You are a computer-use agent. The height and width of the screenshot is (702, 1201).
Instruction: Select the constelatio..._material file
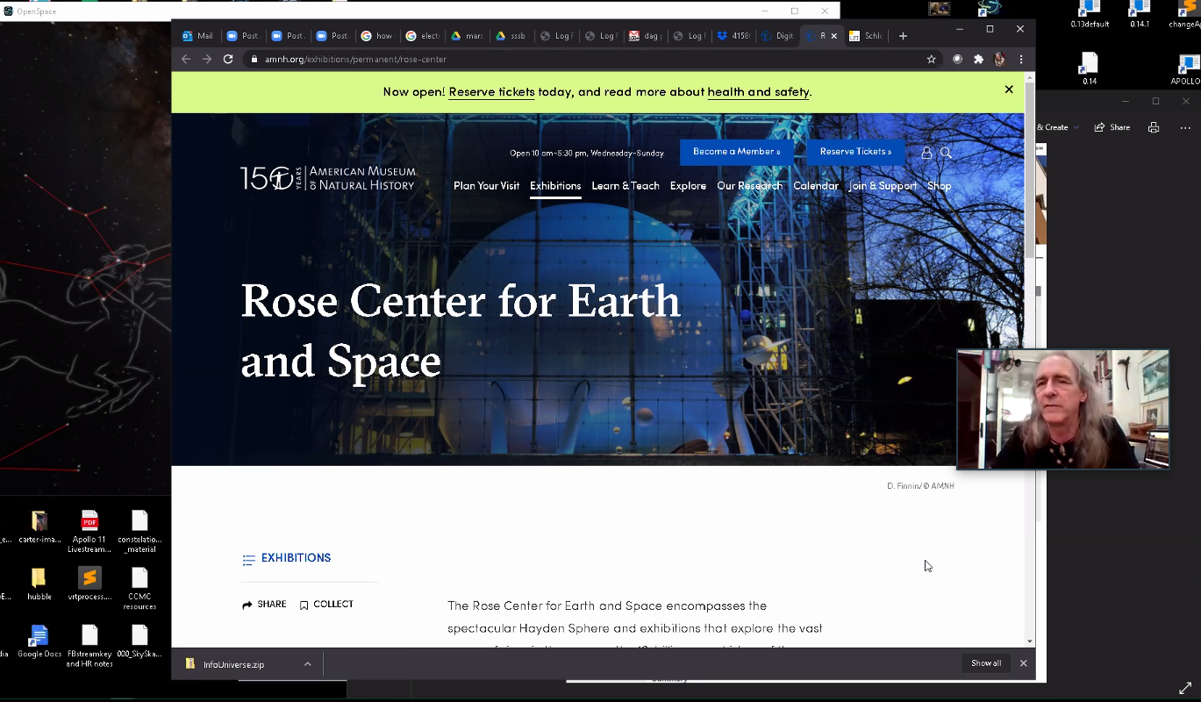139,532
